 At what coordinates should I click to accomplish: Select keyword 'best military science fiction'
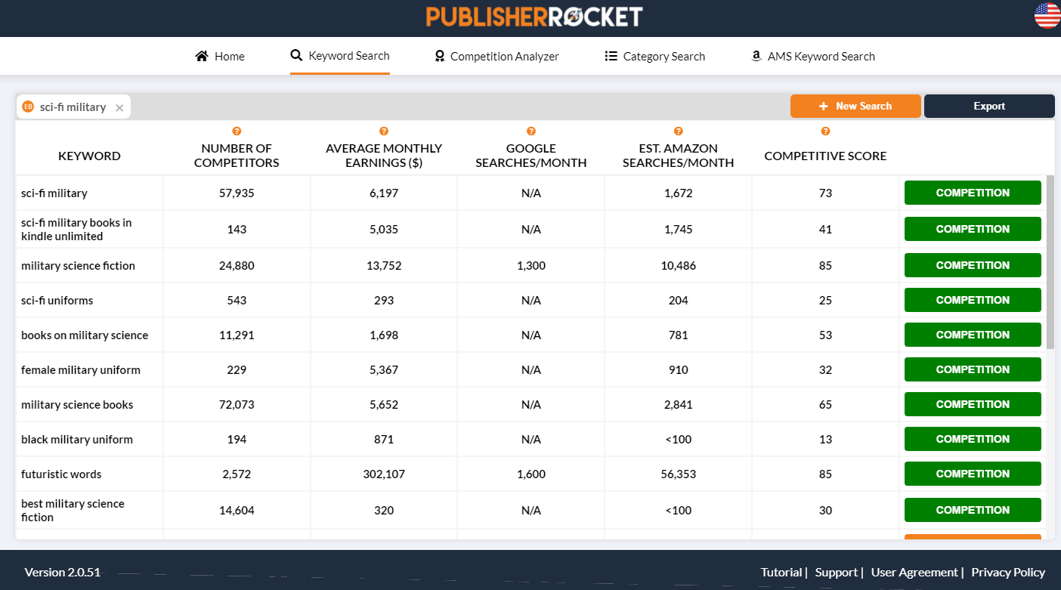click(x=73, y=510)
